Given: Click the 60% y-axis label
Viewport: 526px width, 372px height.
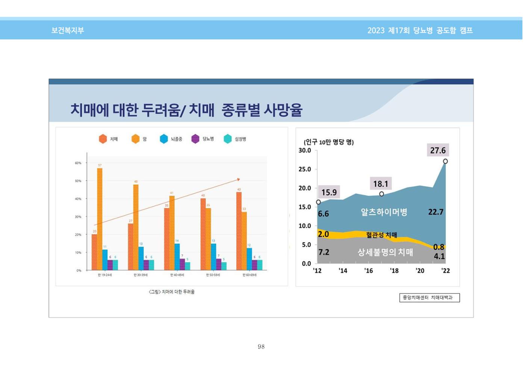Looking at the screenshot, I should click(x=78, y=163).
